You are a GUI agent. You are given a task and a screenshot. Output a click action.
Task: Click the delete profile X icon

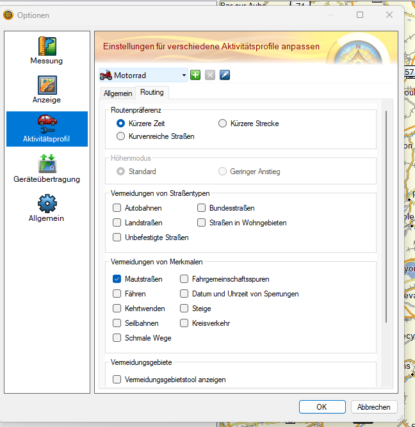click(210, 76)
